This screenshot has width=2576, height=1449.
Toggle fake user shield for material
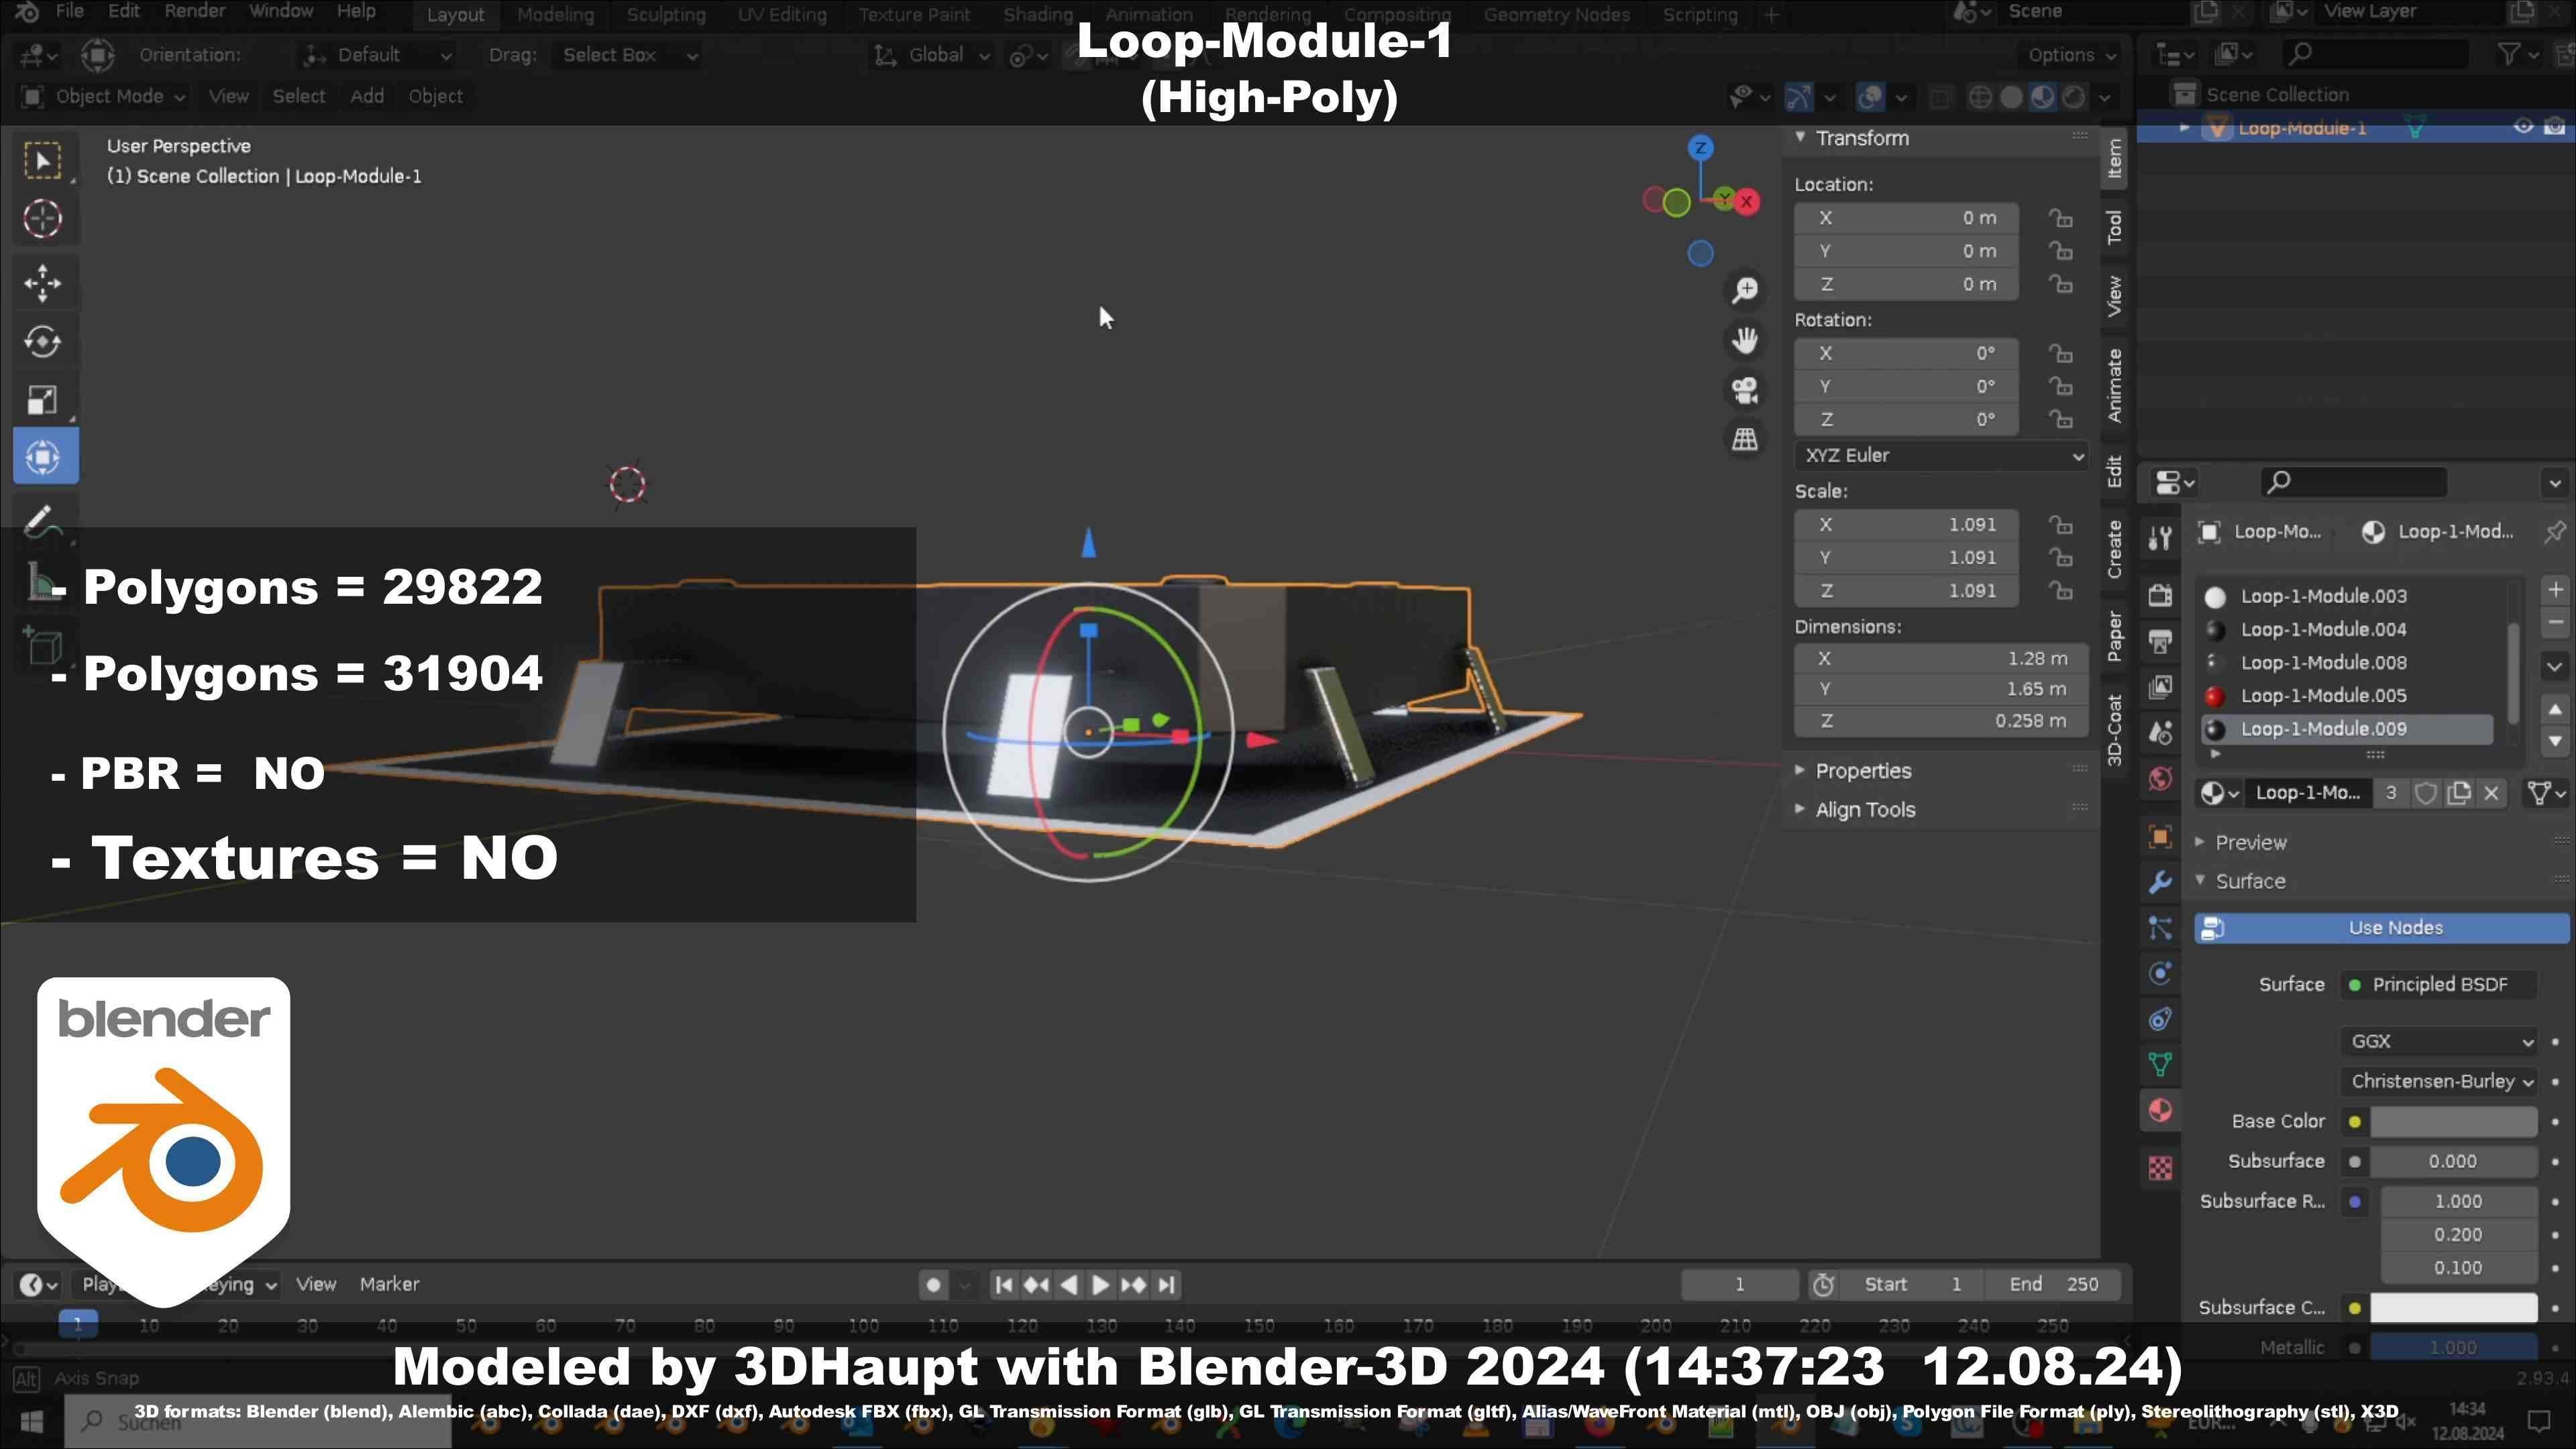pos(2425,793)
